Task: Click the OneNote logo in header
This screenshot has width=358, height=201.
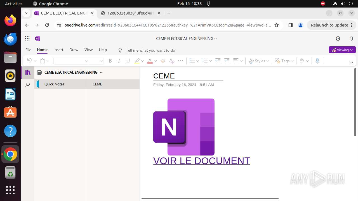Action: (x=37, y=39)
